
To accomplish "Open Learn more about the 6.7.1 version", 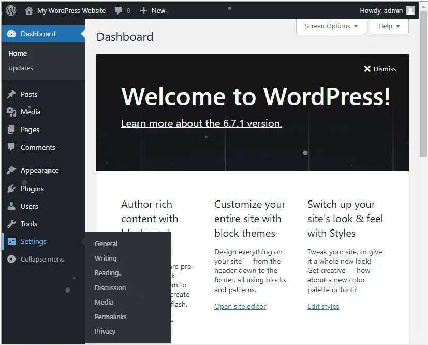I will point(201,123).
